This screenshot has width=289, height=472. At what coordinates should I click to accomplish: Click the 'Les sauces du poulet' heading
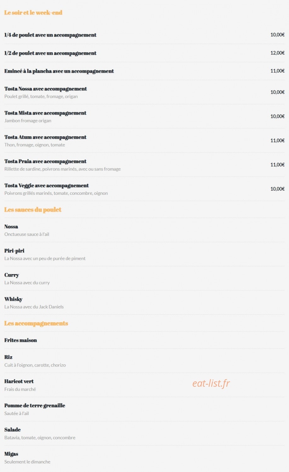pyautogui.click(x=33, y=210)
